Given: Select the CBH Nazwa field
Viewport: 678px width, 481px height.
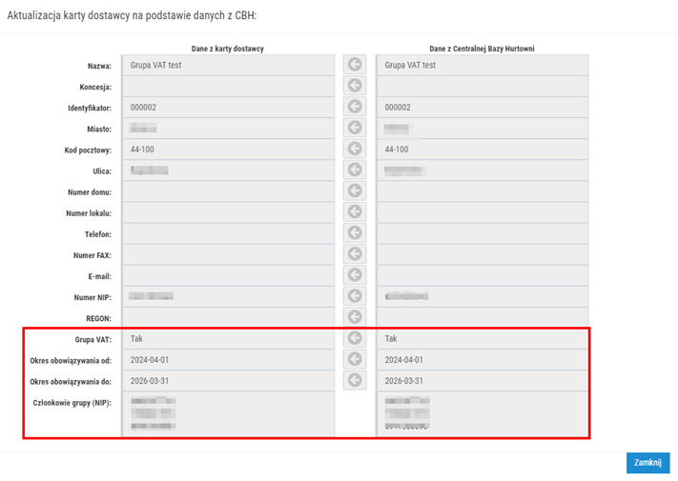Looking at the screenshot, I should pos(483,65).
